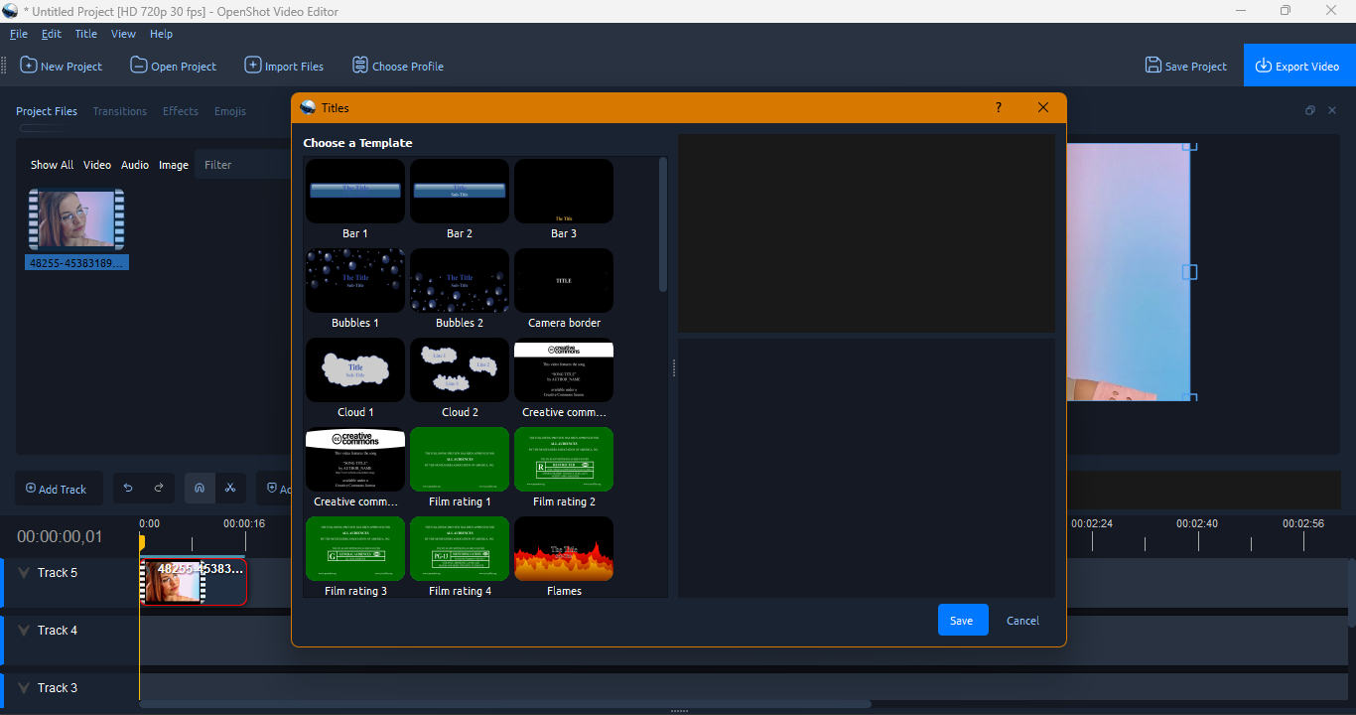Click the timeline horizontal scrollbar
Image resolution: width=1356 pixels, height=715 pixels.
pos(505,704)
